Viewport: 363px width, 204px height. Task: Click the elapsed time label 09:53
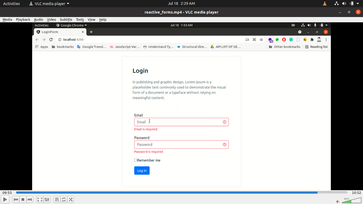7,193
